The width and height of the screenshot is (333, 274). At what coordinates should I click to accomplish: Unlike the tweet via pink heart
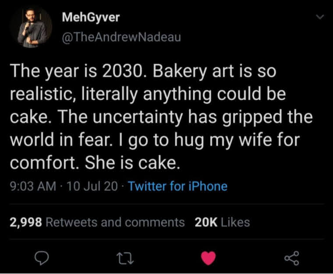point(208,258)
